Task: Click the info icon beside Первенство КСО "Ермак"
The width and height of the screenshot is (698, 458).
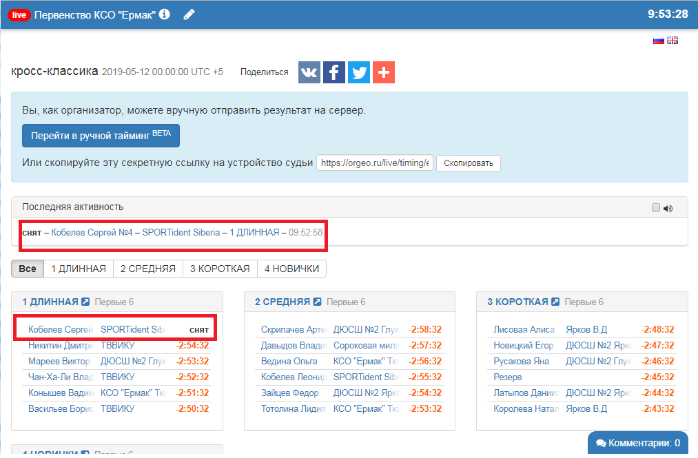Action: pyautogui.click(x=164, y=14)
